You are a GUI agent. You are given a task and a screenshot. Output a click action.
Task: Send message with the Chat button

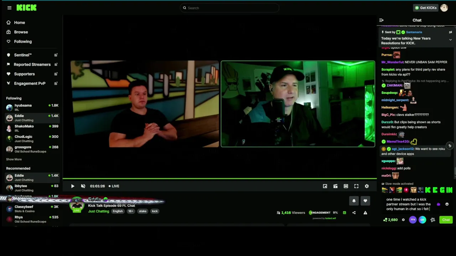tap(446, 220)
